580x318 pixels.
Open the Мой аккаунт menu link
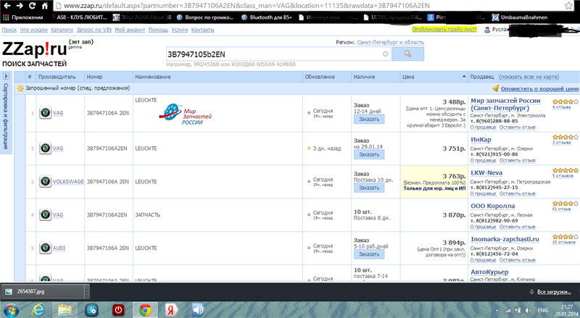click(130, 30)
